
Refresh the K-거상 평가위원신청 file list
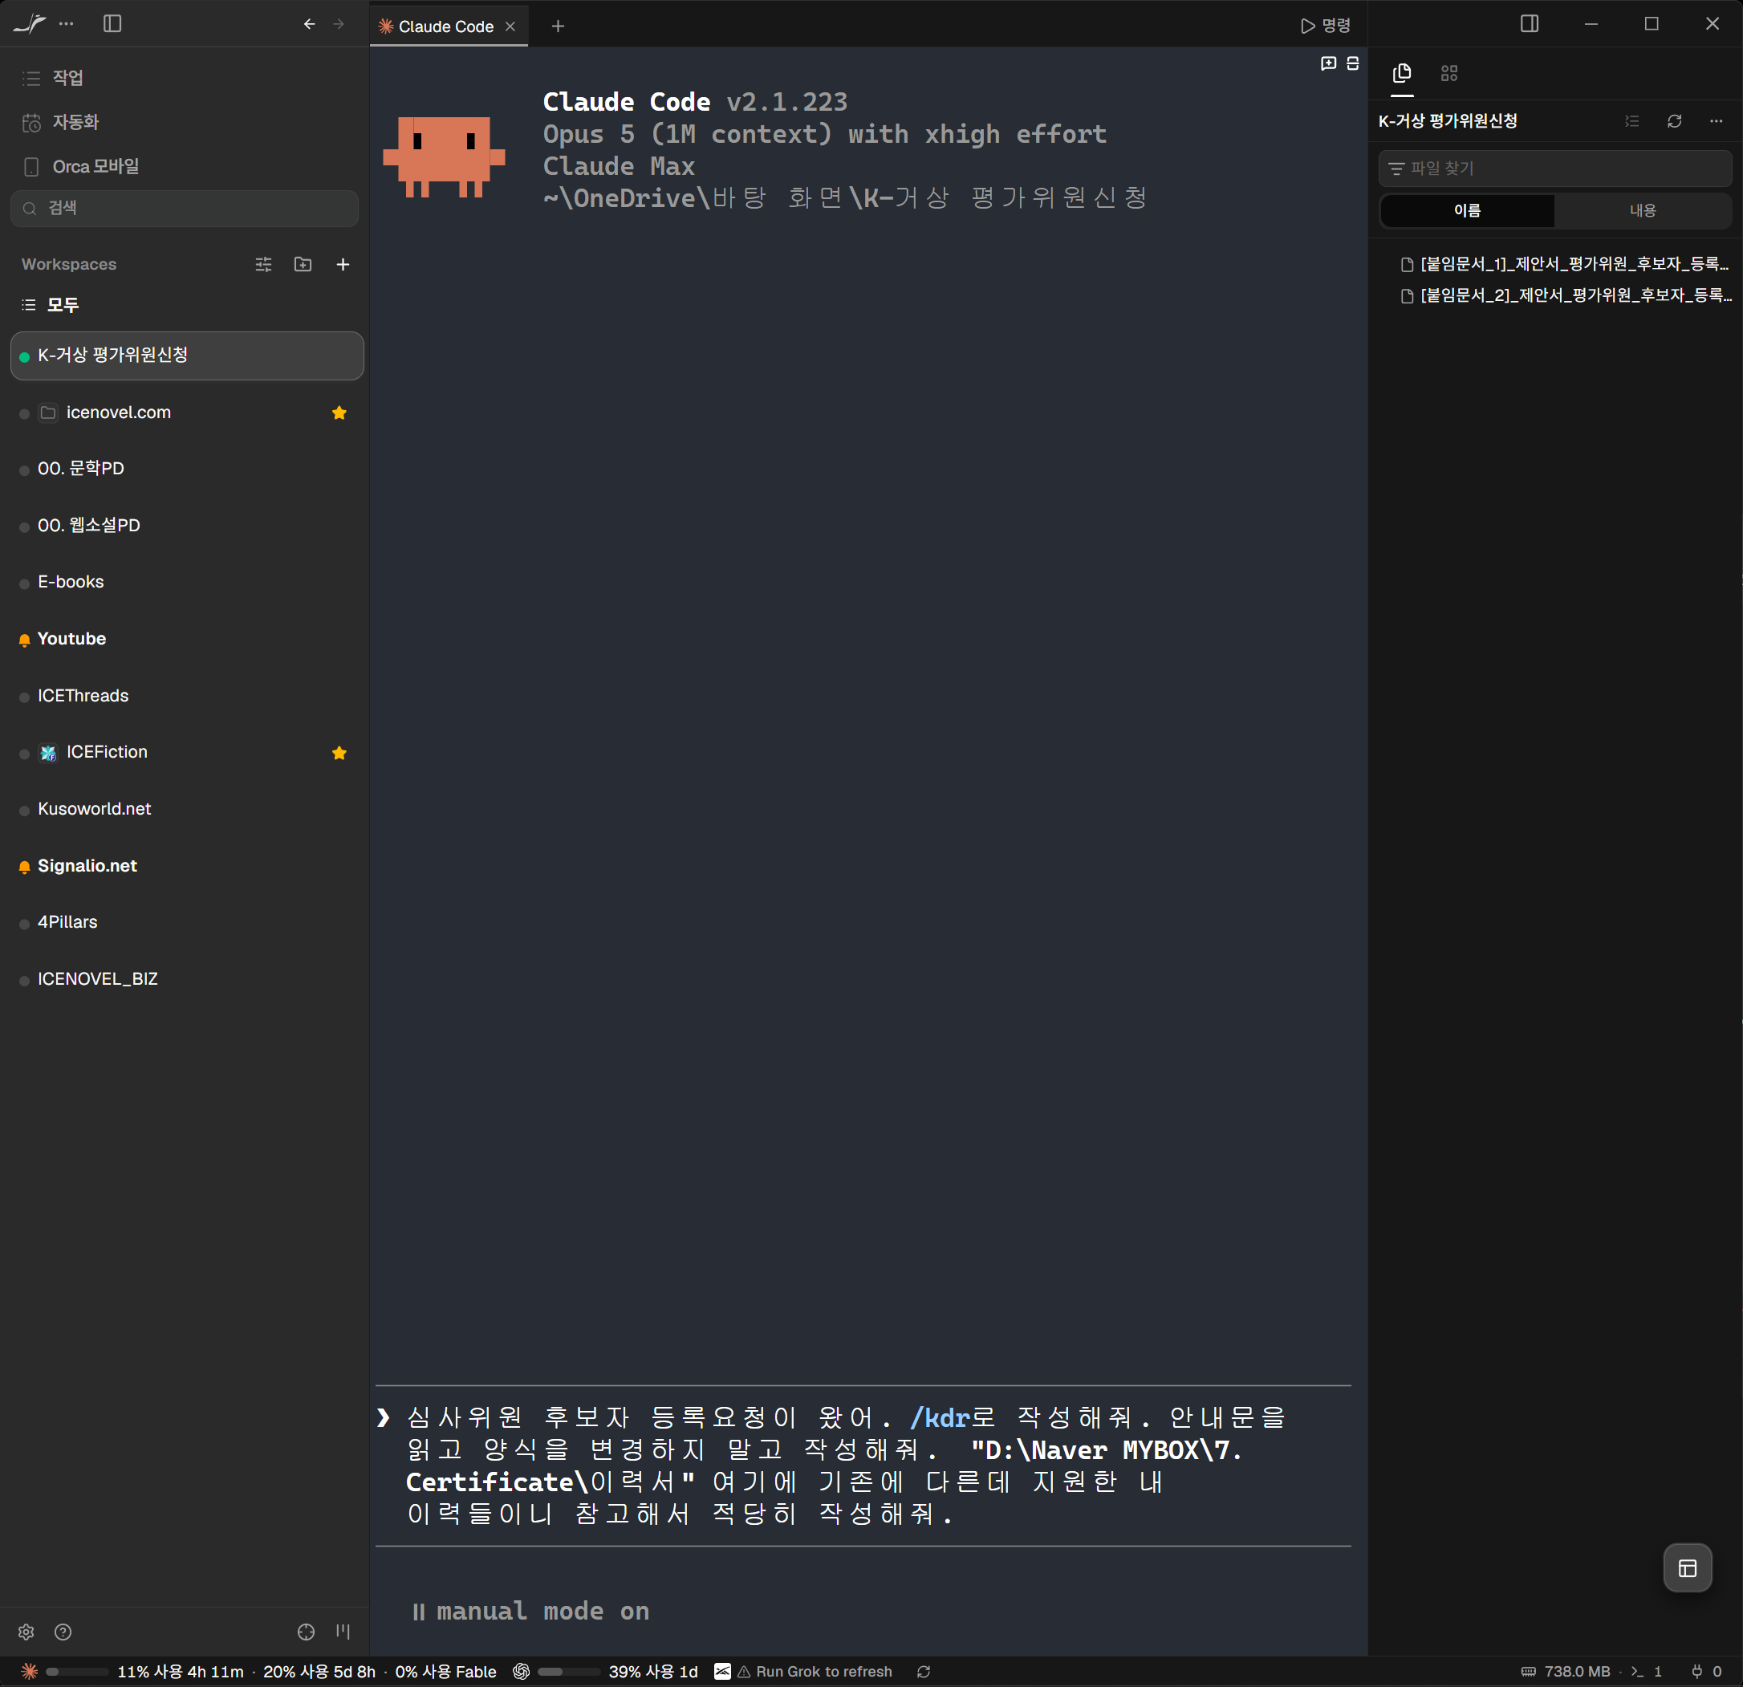pos(1675,121)
